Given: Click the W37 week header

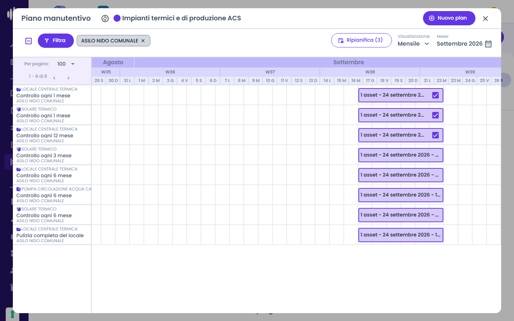Looking at the screenshot, I should pos(270,72).
